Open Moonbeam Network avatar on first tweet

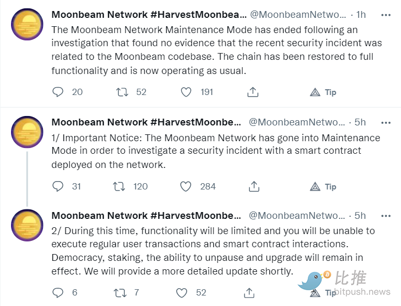pos(27,24)
